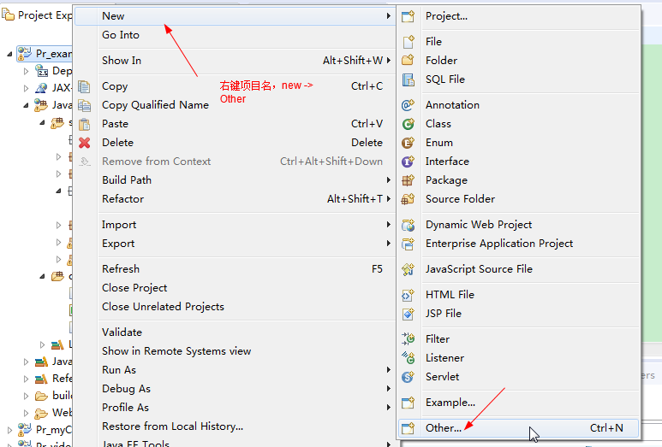Select Dynamic Web Project entry
The width and height of the screenshot is (662, 447).
coord(518,225)
